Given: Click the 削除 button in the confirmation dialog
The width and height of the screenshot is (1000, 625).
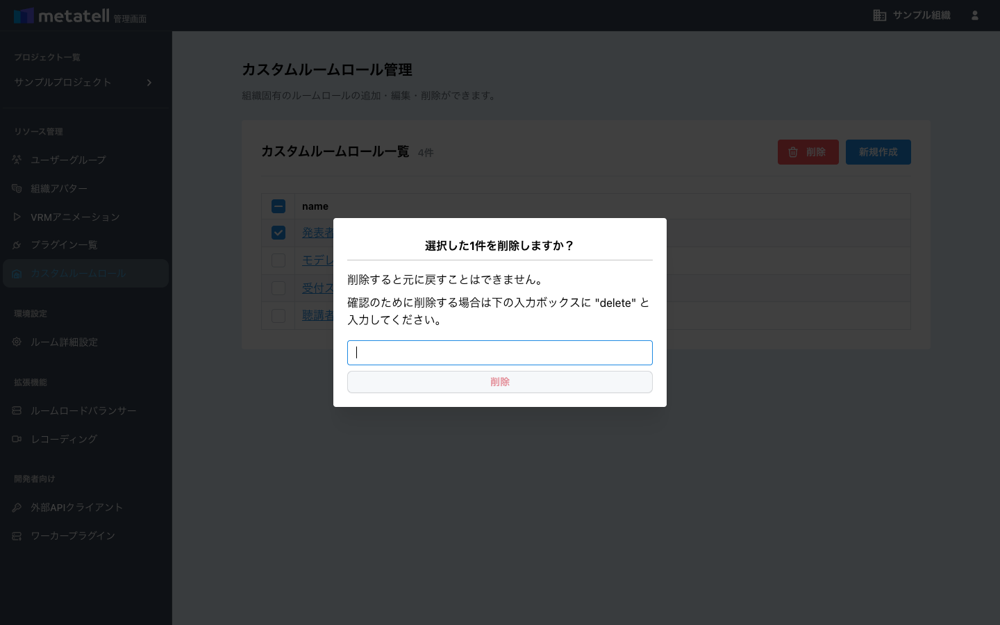Looking at the screenshot, I should (x=500, y=382).
